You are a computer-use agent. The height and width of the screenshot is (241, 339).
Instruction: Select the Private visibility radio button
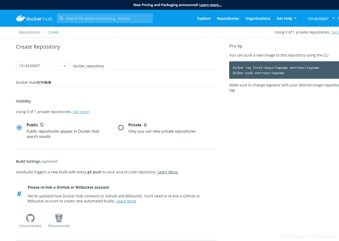click(121, 128)
